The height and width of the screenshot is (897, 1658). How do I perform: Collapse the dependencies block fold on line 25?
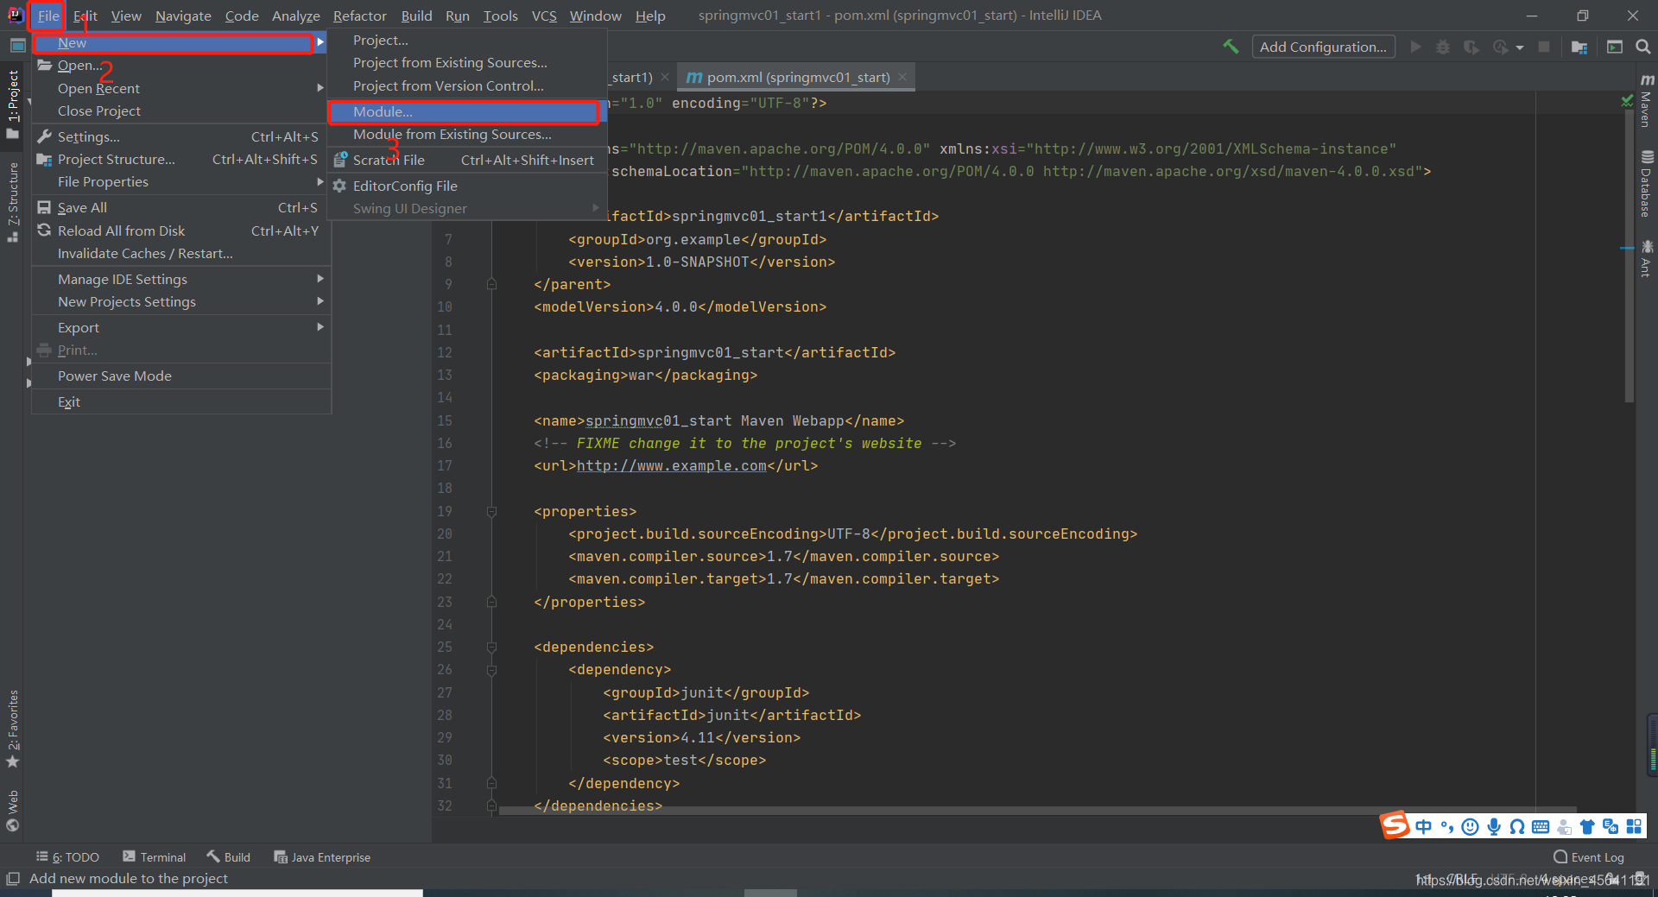(x=491, y=647)
